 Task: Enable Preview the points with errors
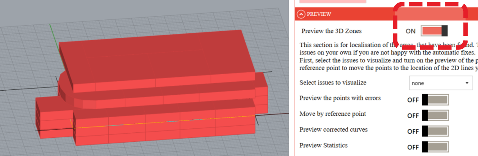point(435,100)
